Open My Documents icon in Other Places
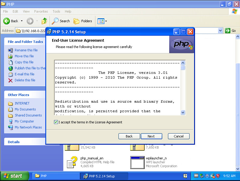 click(10, 109)
